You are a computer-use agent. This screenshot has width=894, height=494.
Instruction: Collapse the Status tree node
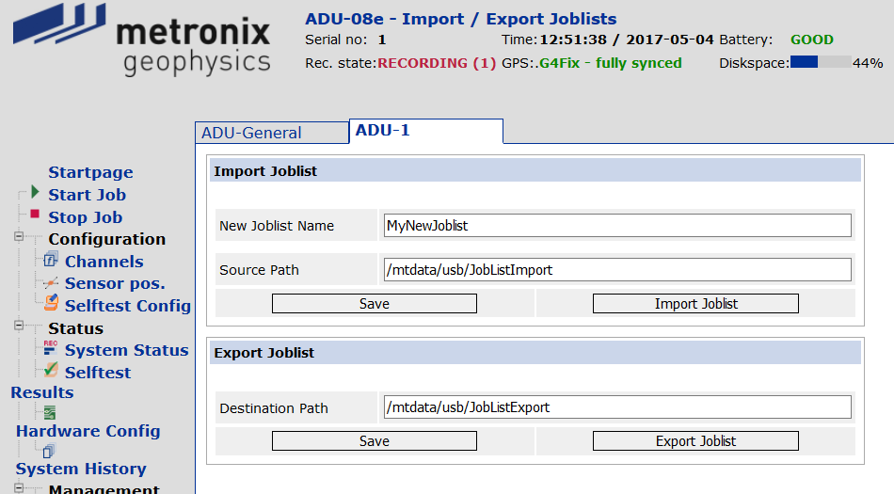[x=19, y=326]
